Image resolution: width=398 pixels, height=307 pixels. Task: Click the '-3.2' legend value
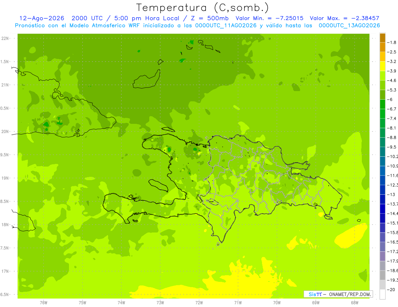[392, 62]
